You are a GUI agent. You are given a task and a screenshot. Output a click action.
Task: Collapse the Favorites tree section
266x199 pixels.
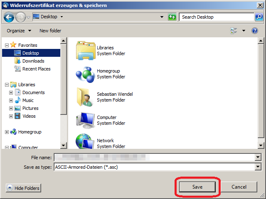pyautogui.click(x=7, y=45)
